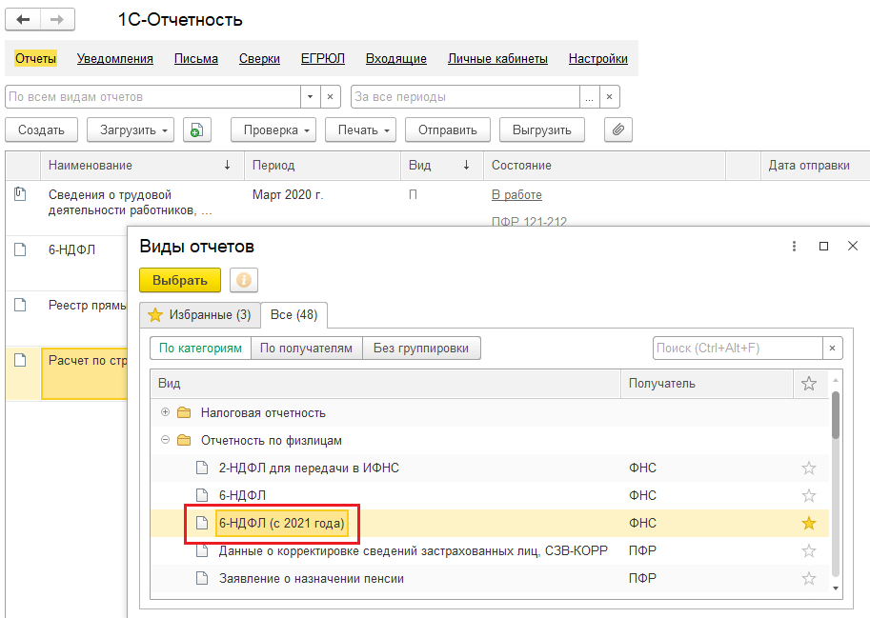Clear the period filter with the x
The height and width of the screenshot is (618, 870).
tap(609, 96)
